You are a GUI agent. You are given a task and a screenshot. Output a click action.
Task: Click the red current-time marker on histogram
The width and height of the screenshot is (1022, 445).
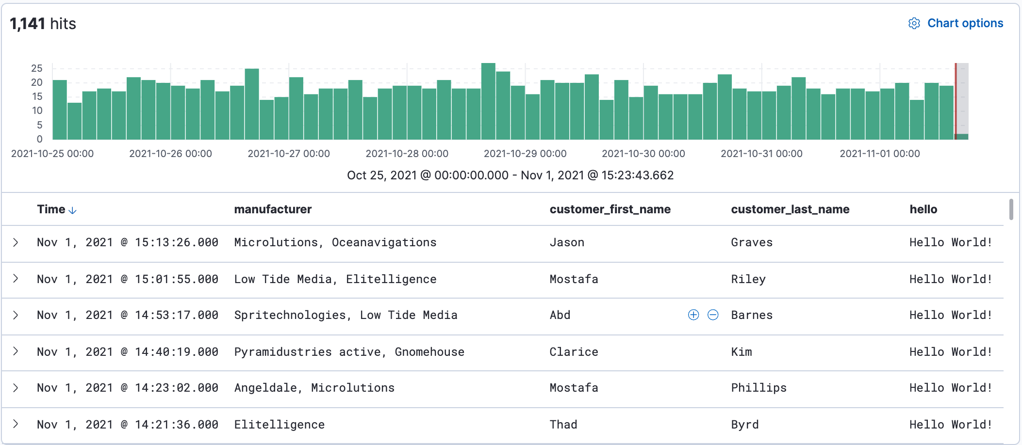point(956,101)
